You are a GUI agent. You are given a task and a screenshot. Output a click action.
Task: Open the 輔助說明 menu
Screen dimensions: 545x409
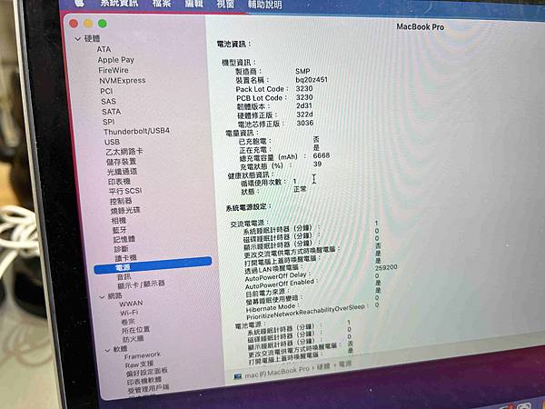click(265, 5)
